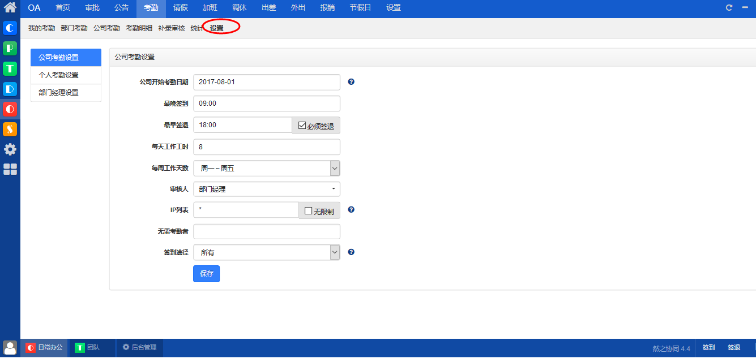The width and height of the screenshot is (756, 358).
Task: Switch to 我的考勤 sub-tab
Action: 42,28
